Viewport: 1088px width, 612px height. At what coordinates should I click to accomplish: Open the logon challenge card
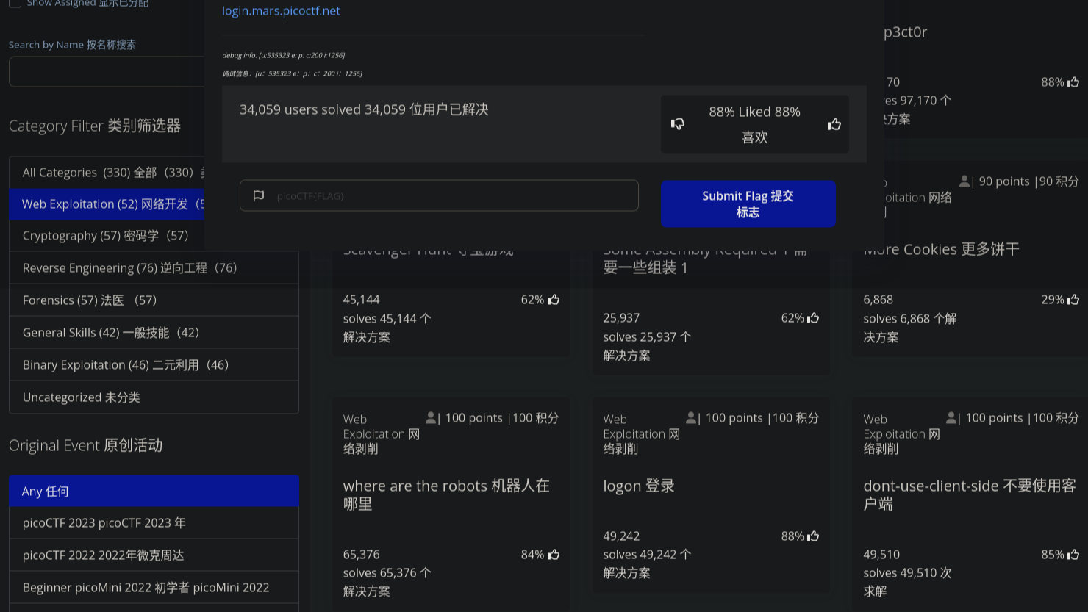coord(638,486)
